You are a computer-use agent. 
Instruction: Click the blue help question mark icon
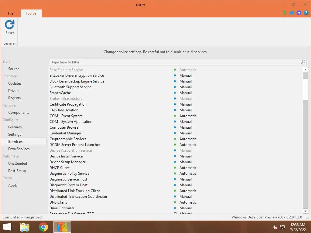tap(306, 13)
